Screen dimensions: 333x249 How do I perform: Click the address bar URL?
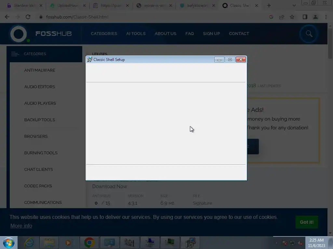point(77,17)
